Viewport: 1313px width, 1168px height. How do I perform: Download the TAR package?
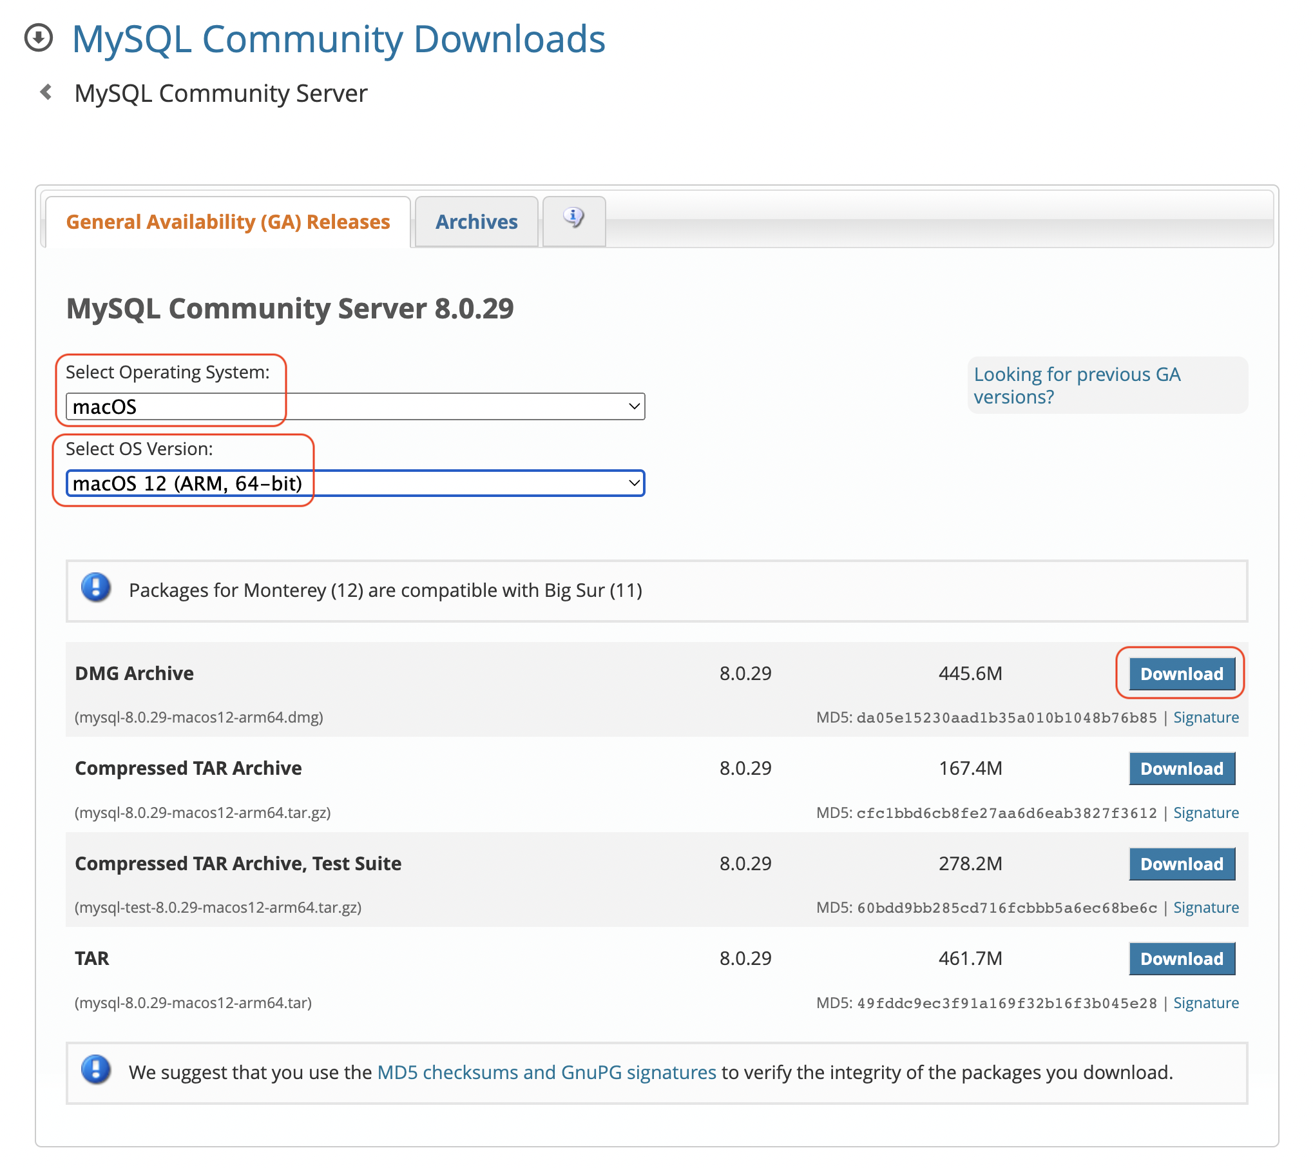pyautogui.click(x=1182, y=959)
